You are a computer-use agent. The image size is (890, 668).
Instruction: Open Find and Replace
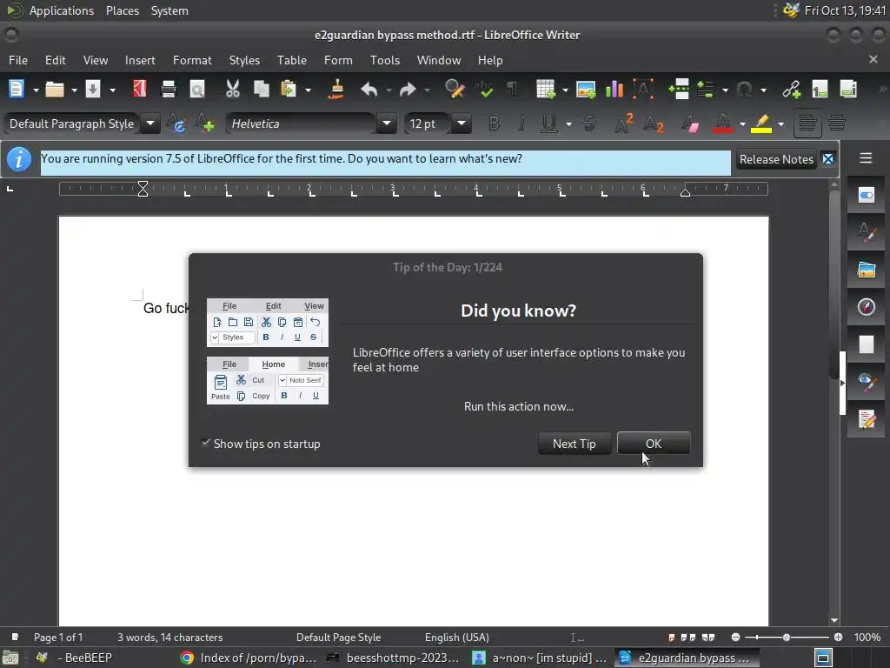click(455, 90)
